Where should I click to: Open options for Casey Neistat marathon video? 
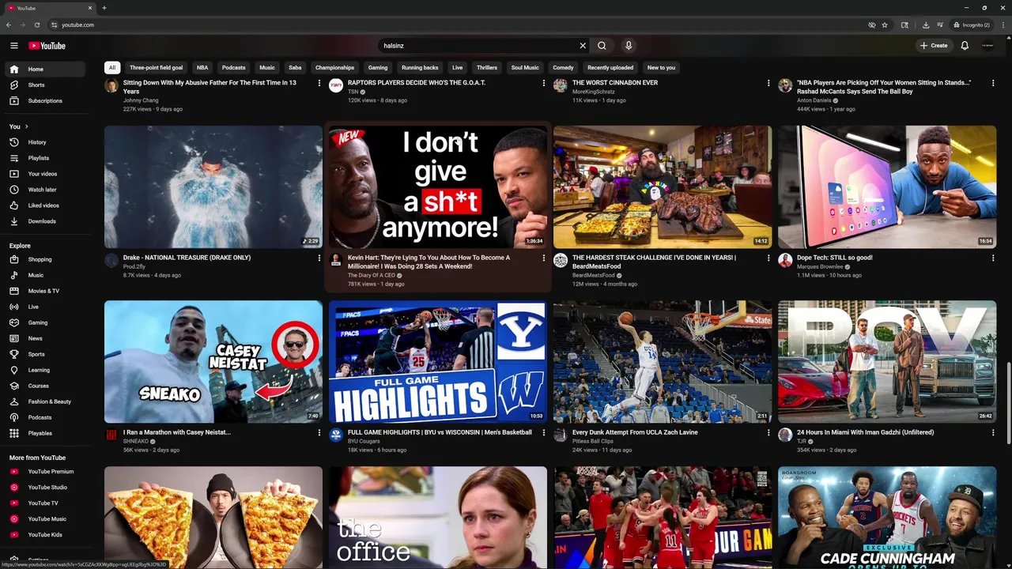[319, 432]
